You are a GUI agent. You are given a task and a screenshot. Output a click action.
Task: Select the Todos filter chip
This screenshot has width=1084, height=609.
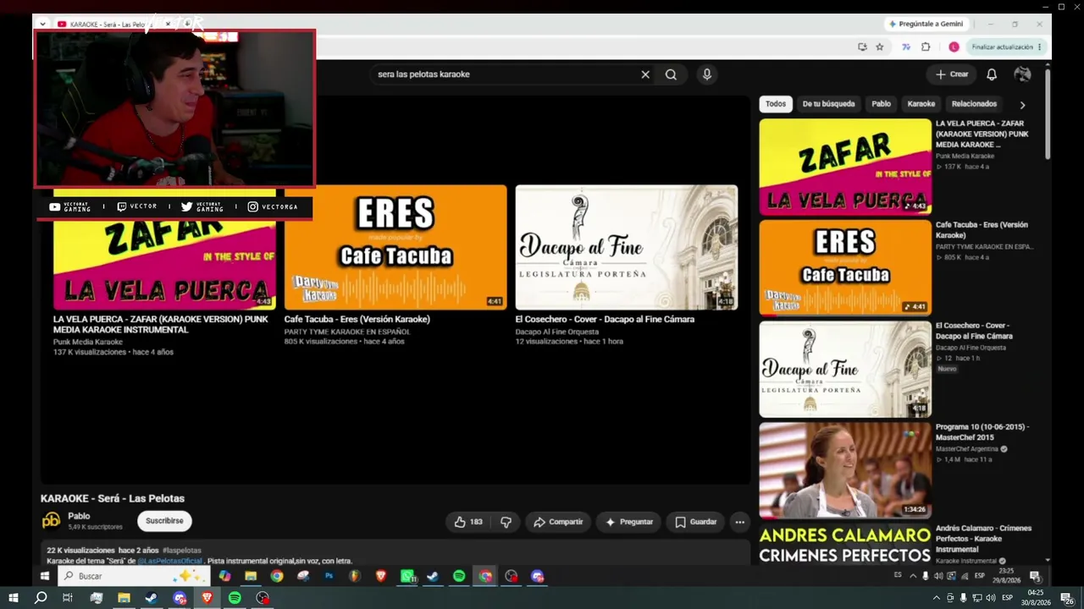coord(776,104)
